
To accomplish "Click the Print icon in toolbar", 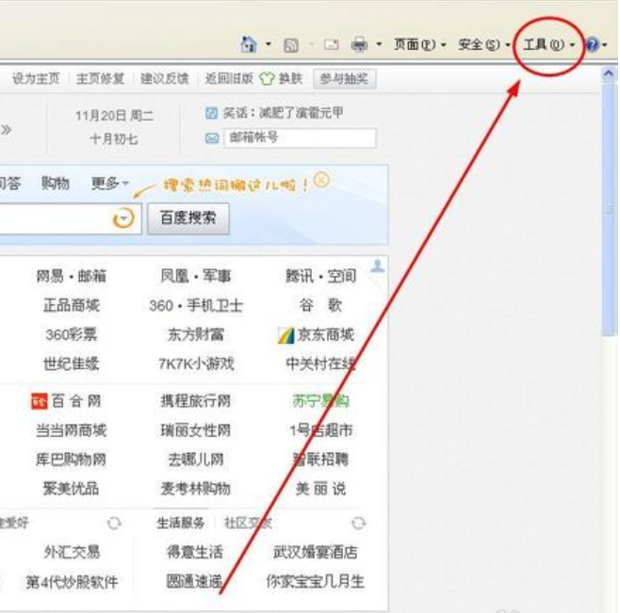I will click(x=359, y=44).
